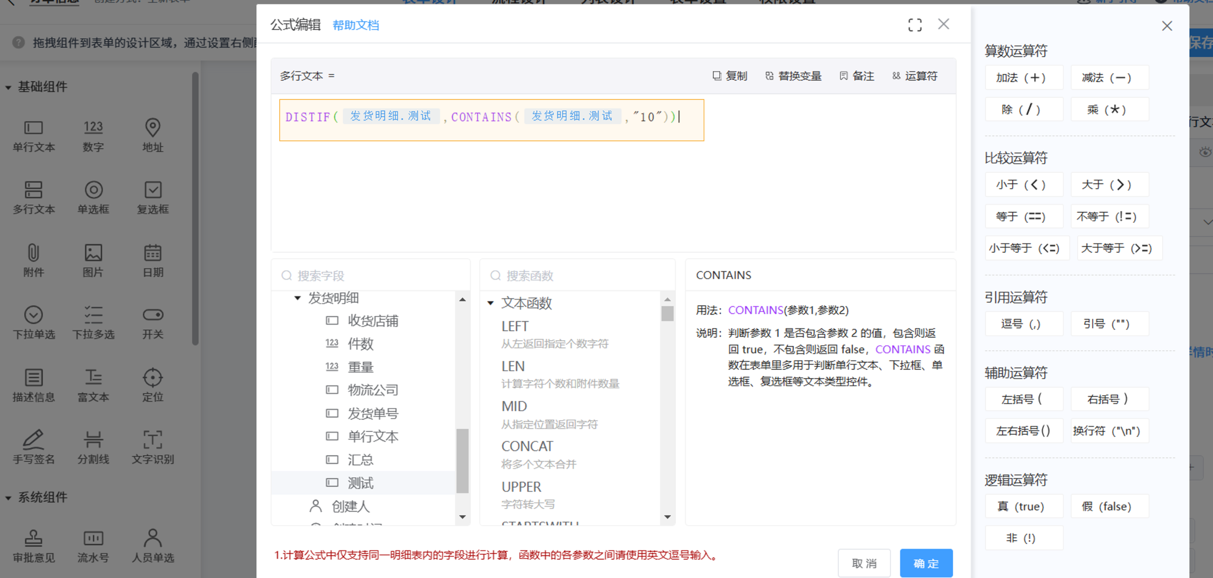Select the 描述信息 component
This screenshot has width=1213, height=578.
click(x=33, y=386)
